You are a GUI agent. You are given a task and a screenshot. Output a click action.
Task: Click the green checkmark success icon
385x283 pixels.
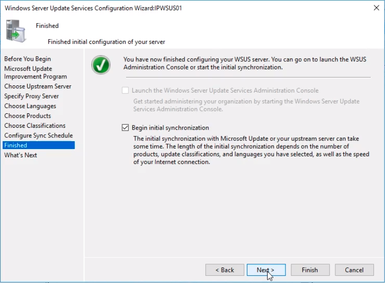click(100, 65)
